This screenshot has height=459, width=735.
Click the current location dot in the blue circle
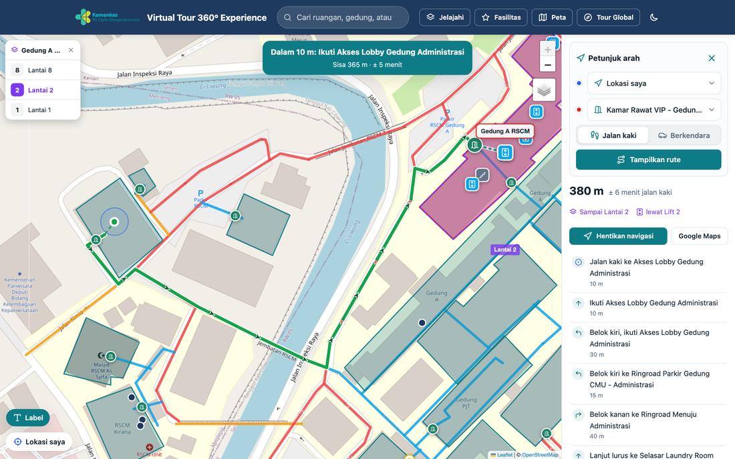click(x=114, y=221)
